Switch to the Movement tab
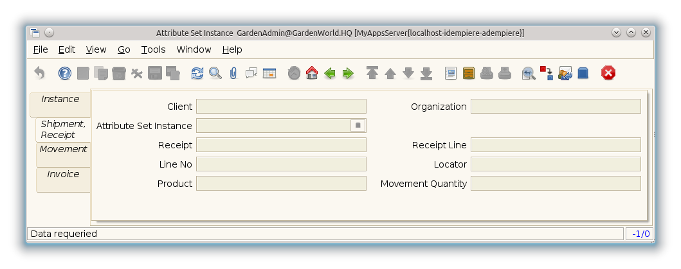The image size is (681, 269). point(63,150)
